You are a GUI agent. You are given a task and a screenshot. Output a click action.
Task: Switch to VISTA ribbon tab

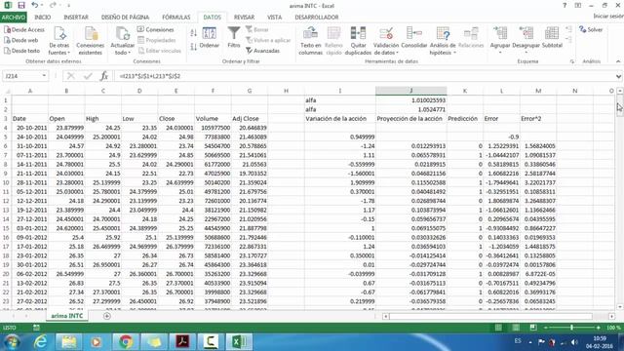coord(274,18)
